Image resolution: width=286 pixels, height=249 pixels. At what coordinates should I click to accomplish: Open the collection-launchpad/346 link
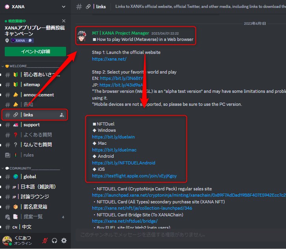pyautogui.click(x=142, y=208)
